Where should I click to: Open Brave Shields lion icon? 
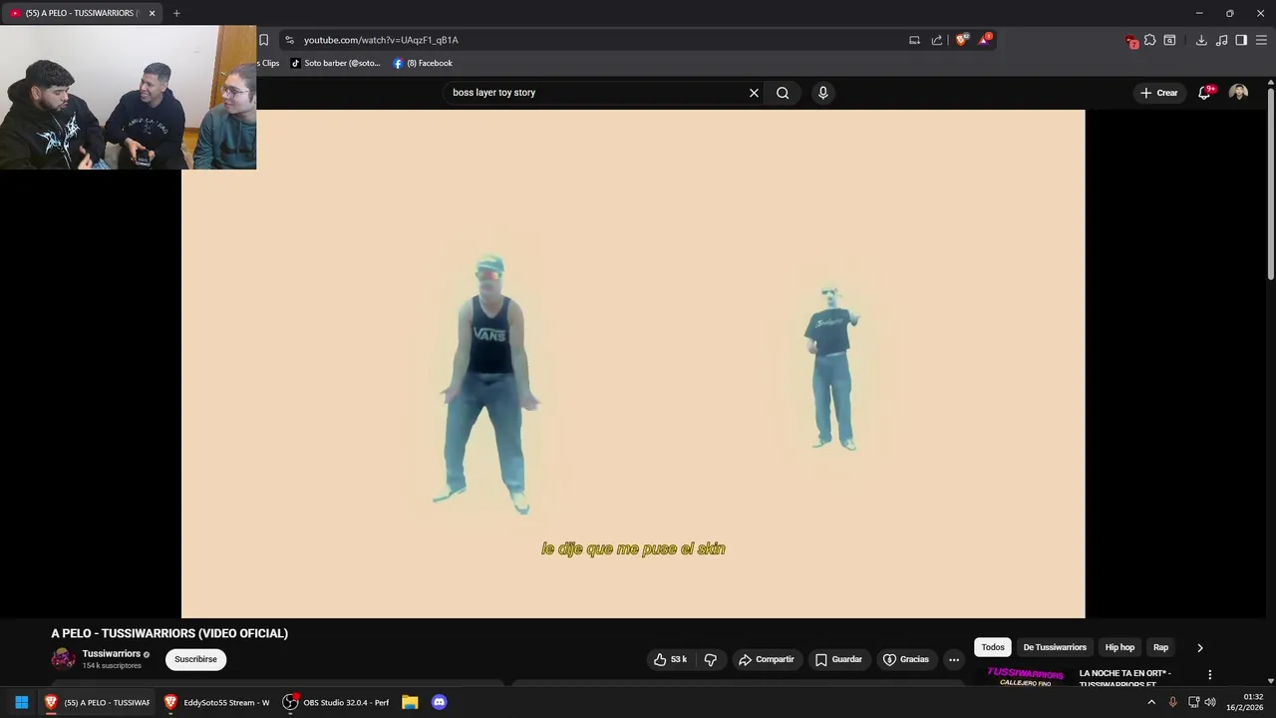[962, 40]
